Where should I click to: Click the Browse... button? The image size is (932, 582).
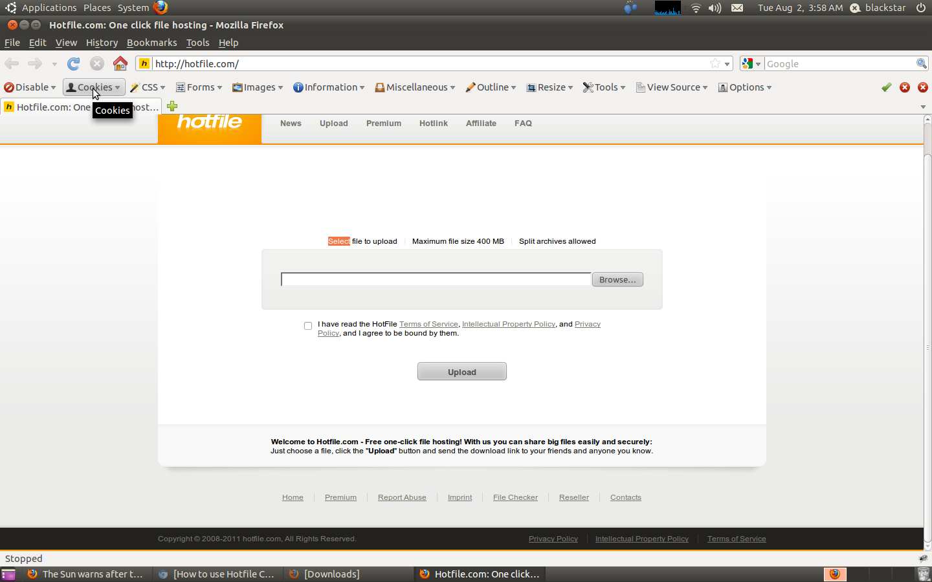click(x=617, y=279)
